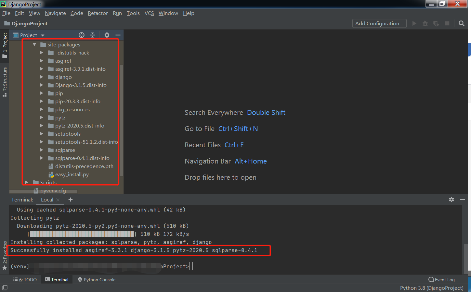Screen dimensions: 471x292
Task: Open the VCS menu
Action: click(x=149, y=13)
